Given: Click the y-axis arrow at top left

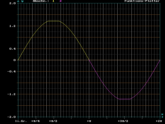Looking at the screenshot, I should point(18,1).
